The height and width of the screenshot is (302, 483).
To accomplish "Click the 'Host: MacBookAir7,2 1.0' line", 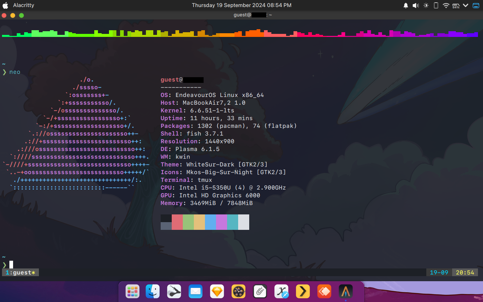I will coord(203,103).
